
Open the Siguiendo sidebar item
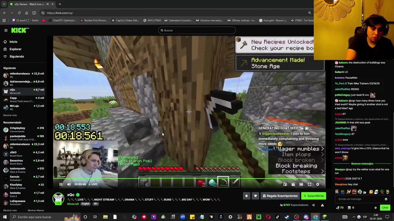(x=17, y=56)
